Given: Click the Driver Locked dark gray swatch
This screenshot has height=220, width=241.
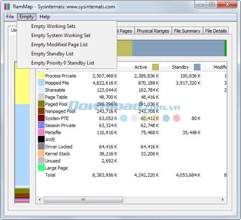Looking at the screenshot, I should [x=41, y=146].
